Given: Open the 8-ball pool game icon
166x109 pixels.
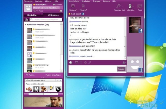Looking at the screenshot, I should [58, 89].
